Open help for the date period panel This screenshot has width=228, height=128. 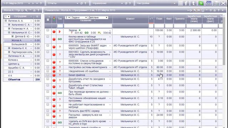coord(41,3)
